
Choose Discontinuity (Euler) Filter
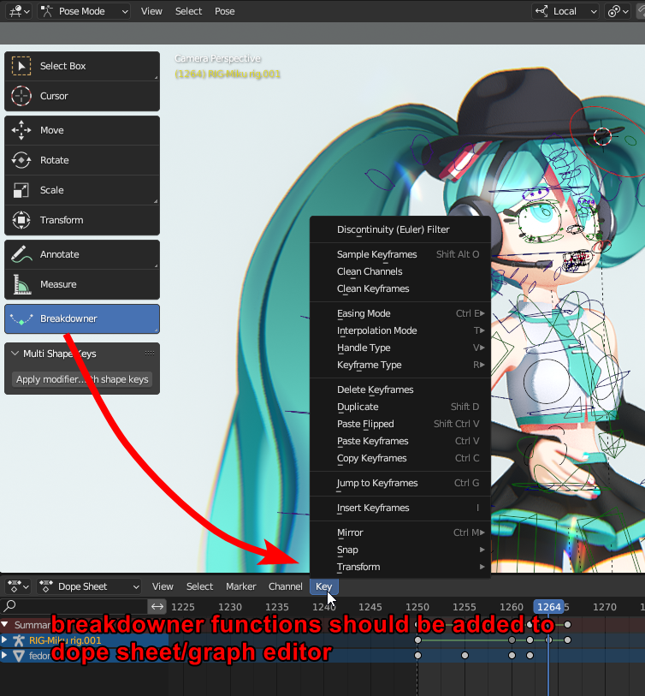(400, 229)
